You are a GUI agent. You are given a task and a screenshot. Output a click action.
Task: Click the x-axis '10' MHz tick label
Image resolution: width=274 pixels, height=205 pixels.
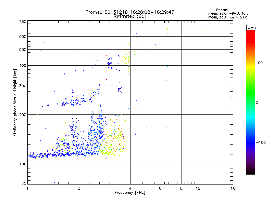coord(198,188)
